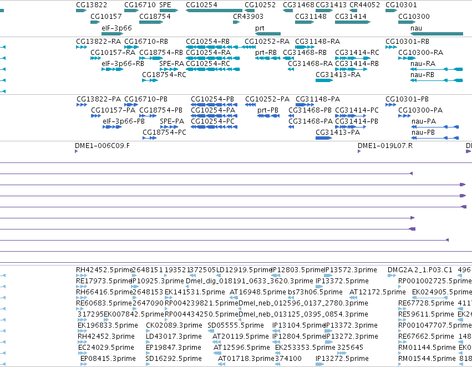Click transcript nau-RA label
This screenshot has width=472, height=367.
tap(423, 63)
